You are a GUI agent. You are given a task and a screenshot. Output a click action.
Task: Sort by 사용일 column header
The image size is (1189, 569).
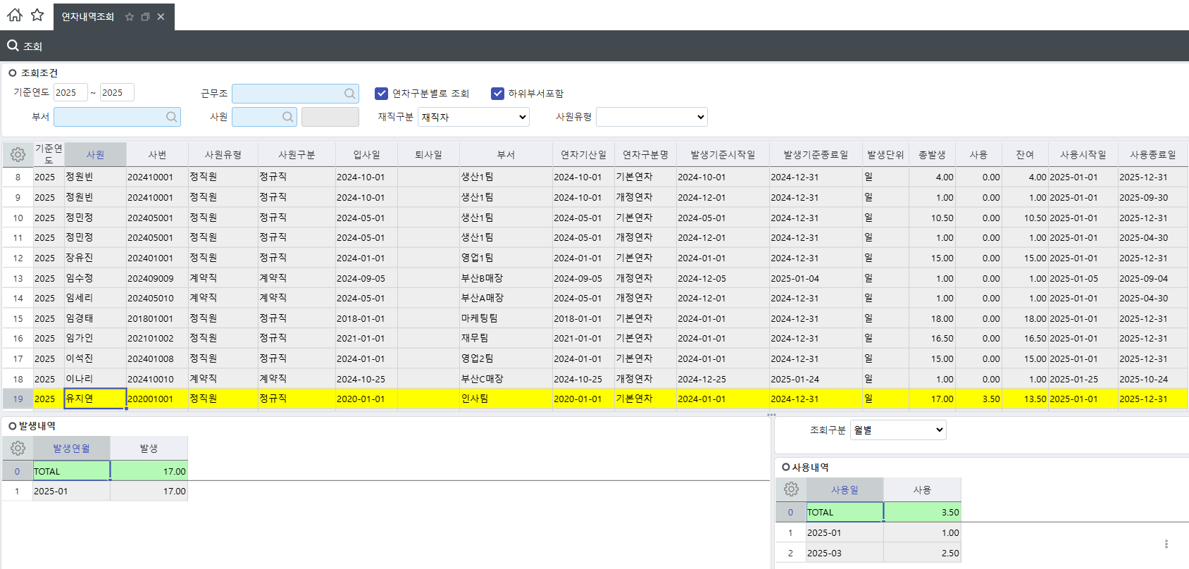point(845,489)
